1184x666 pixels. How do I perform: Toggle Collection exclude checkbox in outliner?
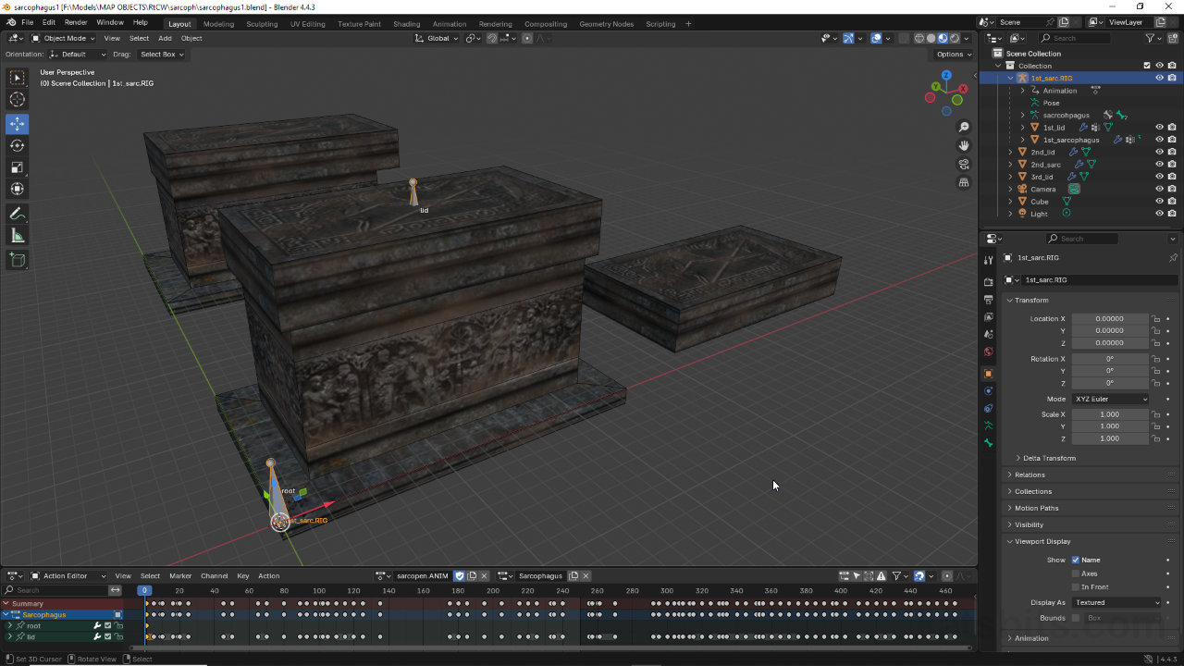click(x=1147, y=66)
